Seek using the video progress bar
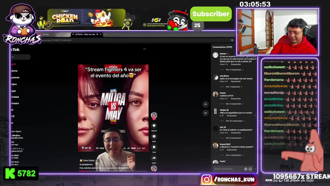 coord(113,171)
